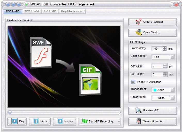
Task: Switch to the SWF to GIF tab
Action: click(x=12, y=11)
